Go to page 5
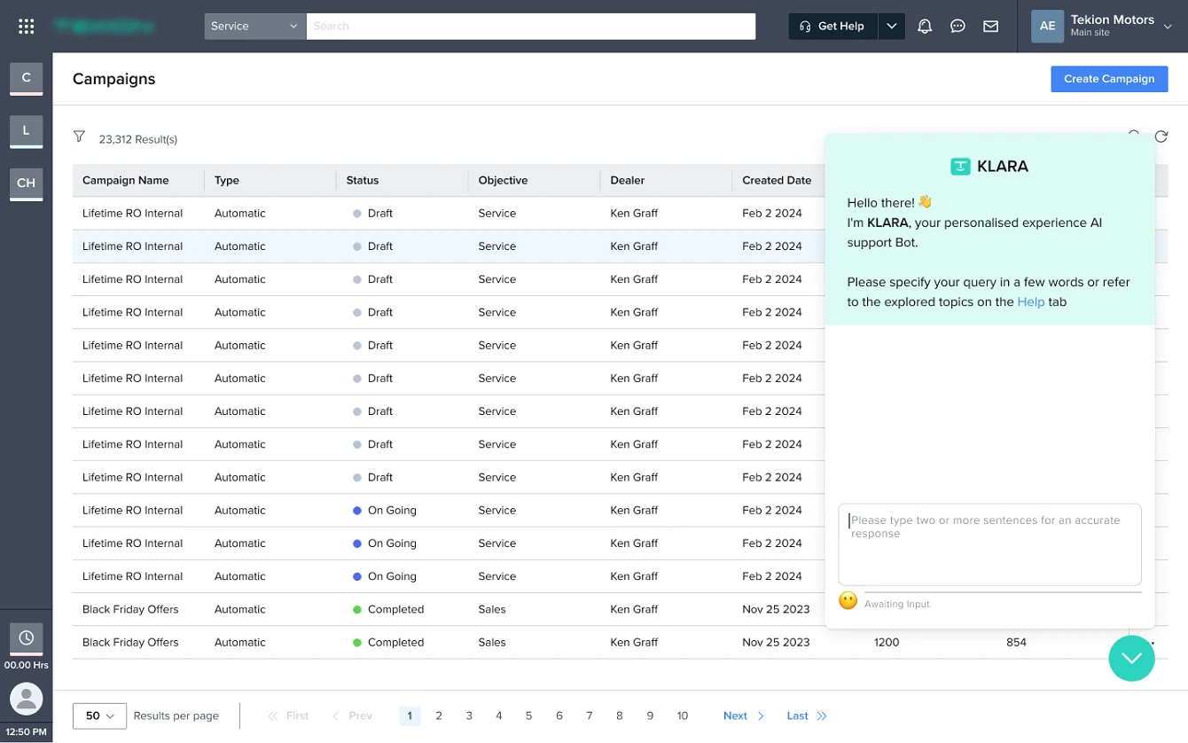1188x743 pixels. point(529,716)
